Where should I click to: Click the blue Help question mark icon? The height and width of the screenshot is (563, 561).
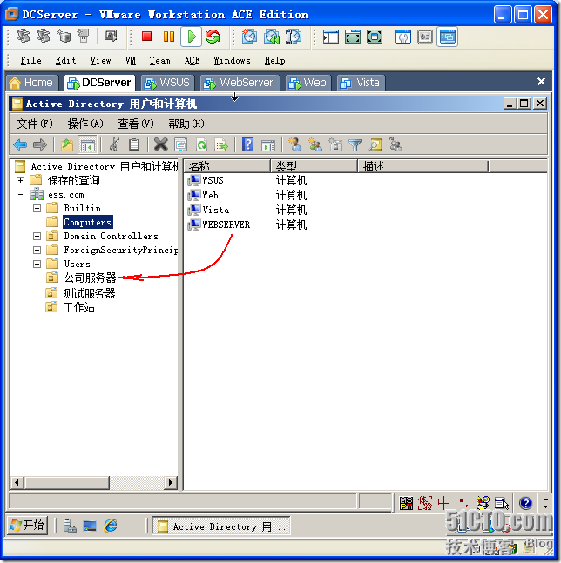click(248, 144)
